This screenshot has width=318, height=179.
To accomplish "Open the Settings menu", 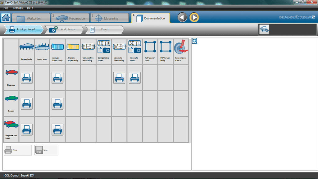I will click(17, 8).
